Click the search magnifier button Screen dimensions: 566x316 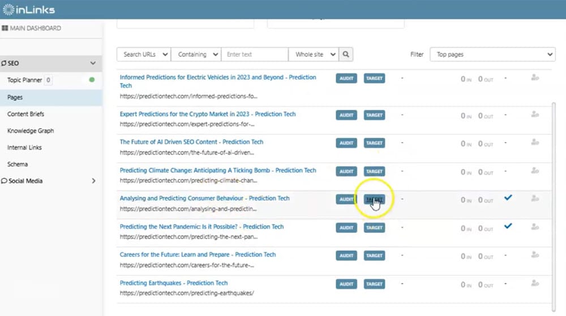coord(346,54)
